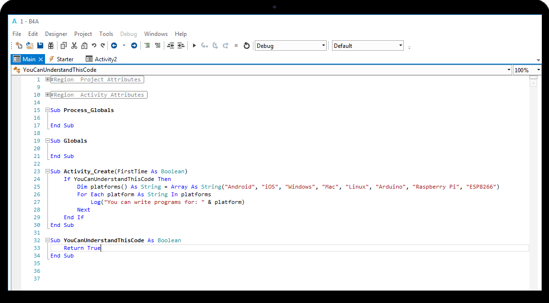The height and width of the screenshot is (303, 549).
Task: Save the project with the floppy disk icon
Action: [x=40, y=45]
